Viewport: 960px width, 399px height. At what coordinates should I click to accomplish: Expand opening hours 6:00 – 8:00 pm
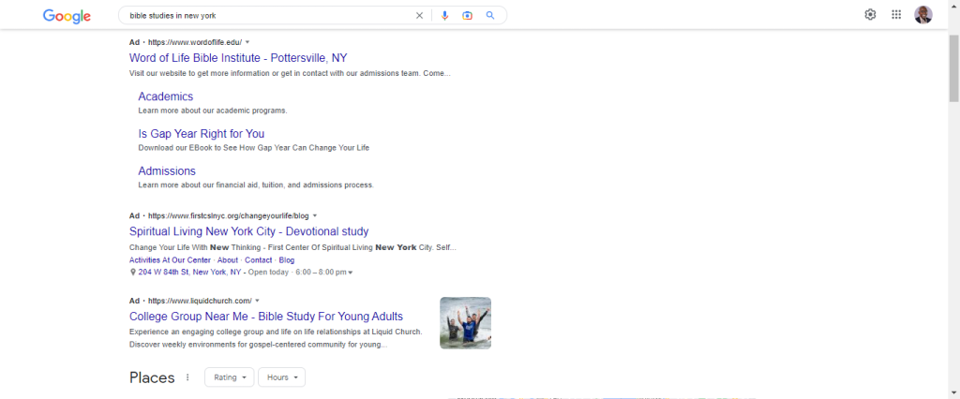[351, 273]
